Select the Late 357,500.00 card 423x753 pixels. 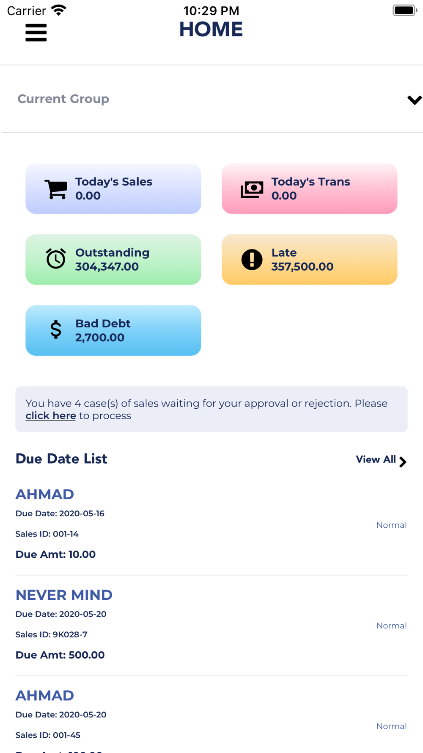pyautogui.click(x=310, y=260)
